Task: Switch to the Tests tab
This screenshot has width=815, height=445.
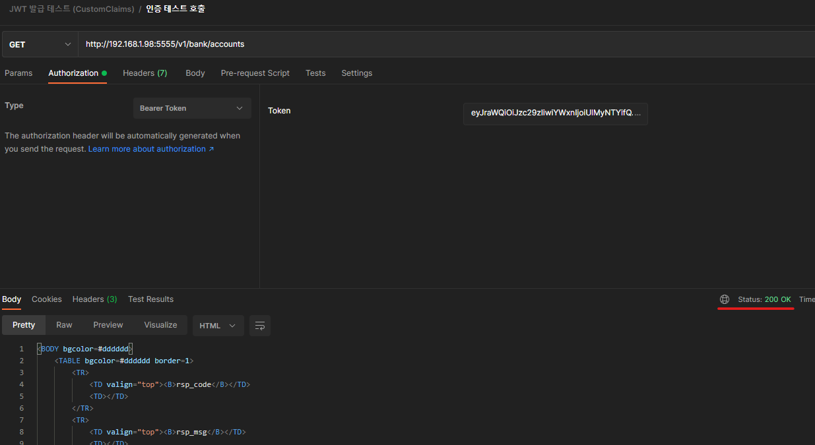Action: click(315, 73)
